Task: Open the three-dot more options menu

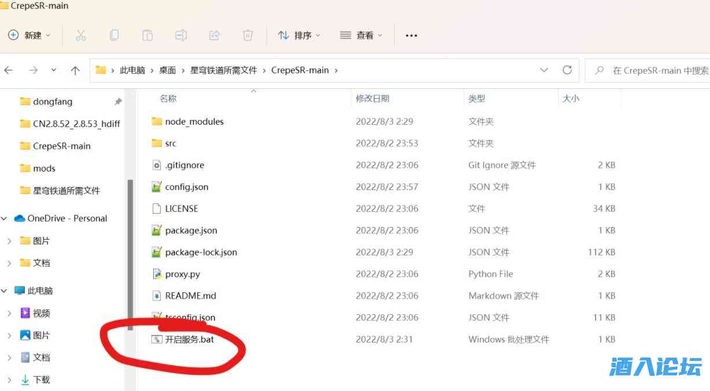Action: [x=411, y=35]
